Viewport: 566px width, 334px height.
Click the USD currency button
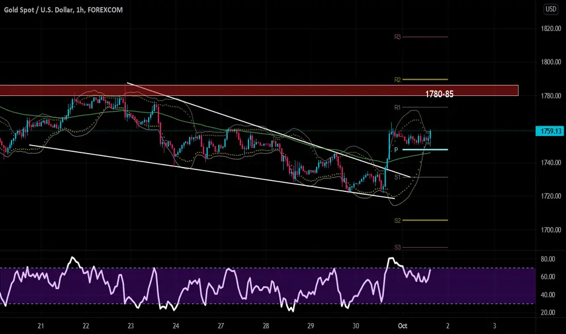551,9
